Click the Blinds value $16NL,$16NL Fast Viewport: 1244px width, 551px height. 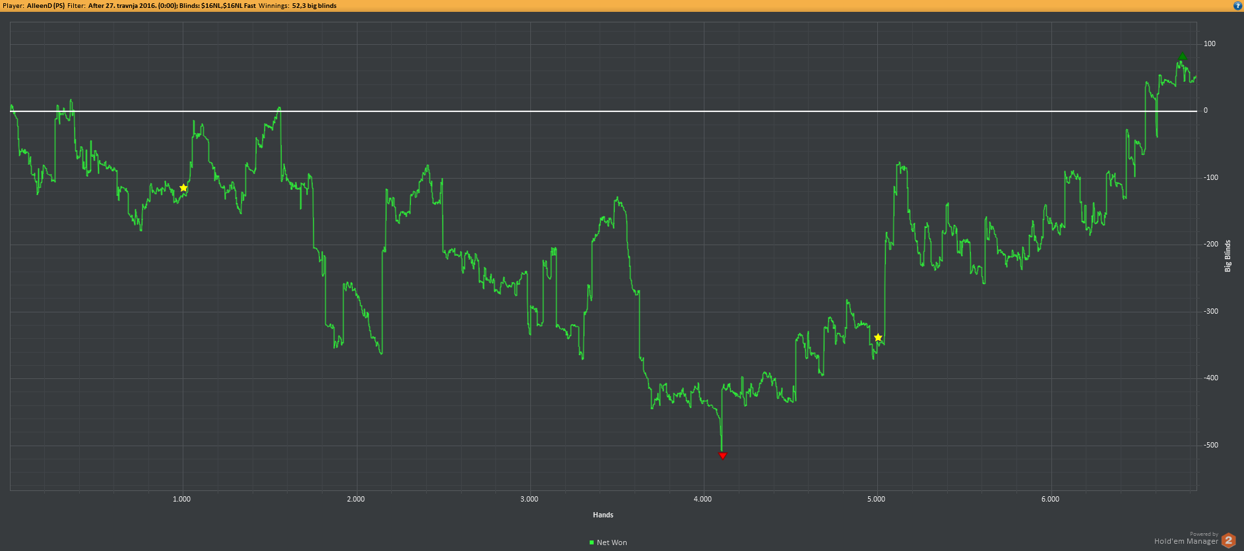228,5
